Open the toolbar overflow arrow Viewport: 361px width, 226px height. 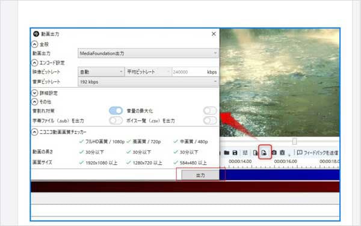[x=289, y=154]
